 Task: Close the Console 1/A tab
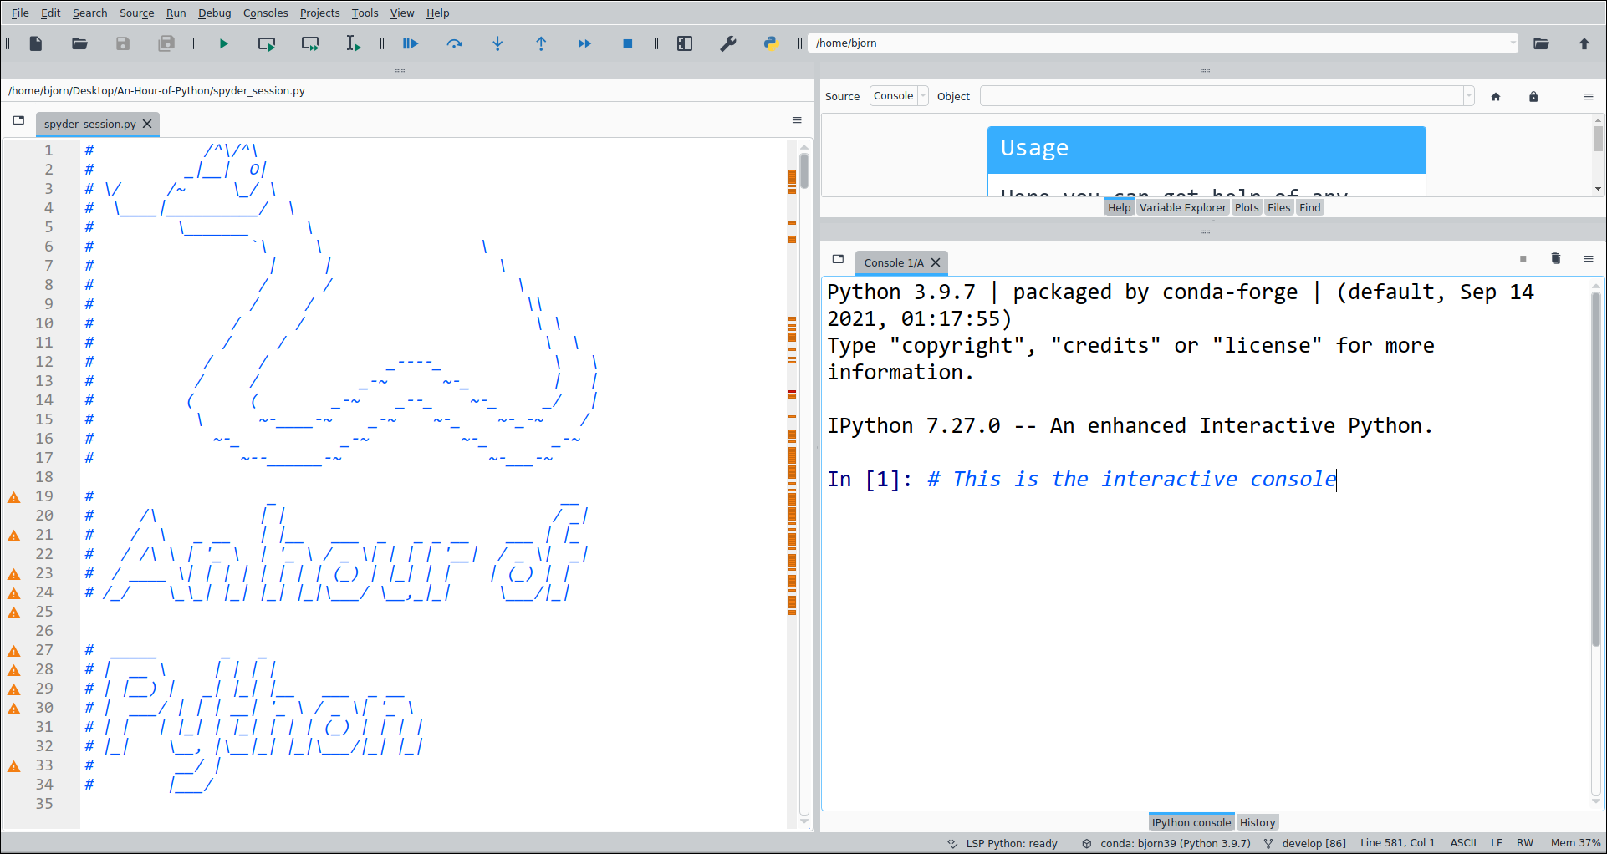pyautogui.click(x=936, y=262)
